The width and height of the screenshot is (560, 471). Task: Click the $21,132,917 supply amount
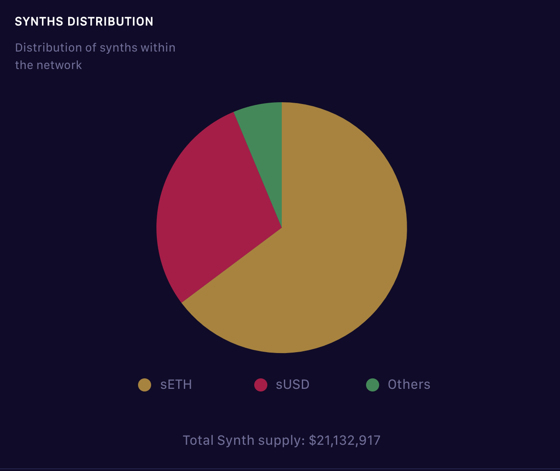(x=345, y=440)
